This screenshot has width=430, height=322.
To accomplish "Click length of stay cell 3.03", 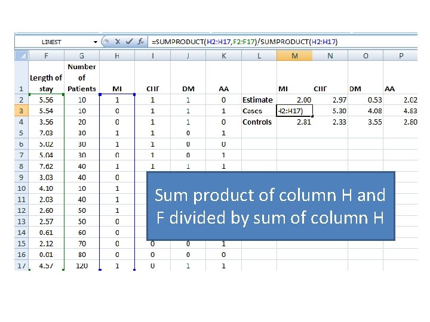I will [x=46, y=178].
